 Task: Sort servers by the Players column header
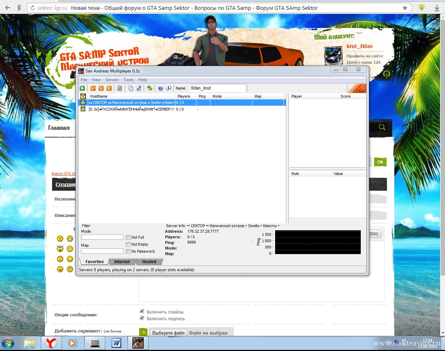186,96
